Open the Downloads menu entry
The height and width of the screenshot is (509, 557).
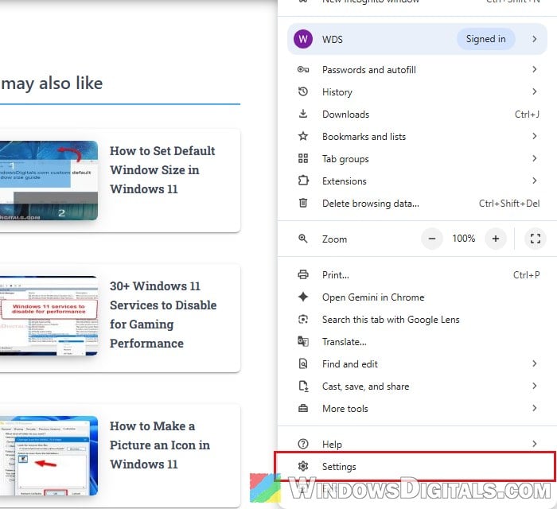point(417,115)
